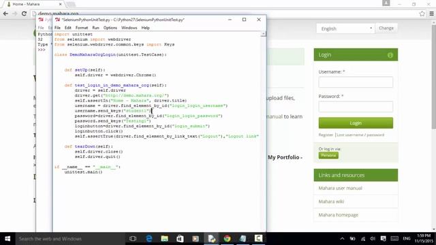Open the Camtasia C icon on taskbar

pos(258,239)
